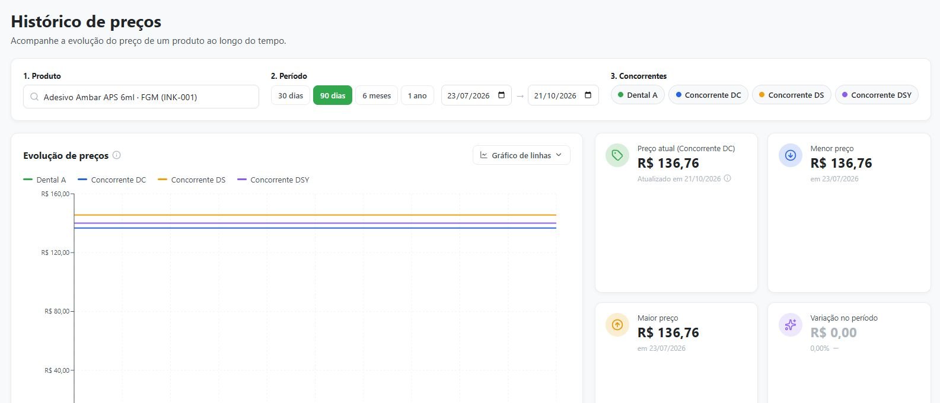Open the Gráfico de linhas chart type dropdown
The image size is (940, 403).
pos(521,155)
